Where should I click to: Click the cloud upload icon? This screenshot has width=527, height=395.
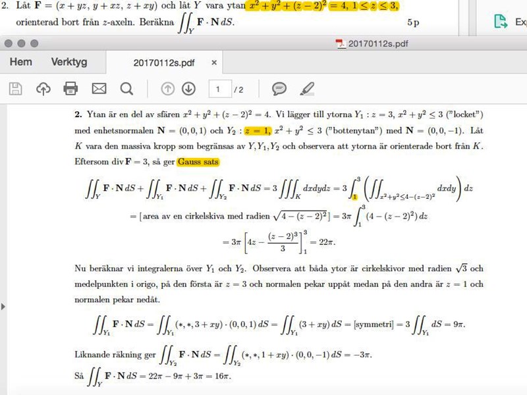[43, 89]
